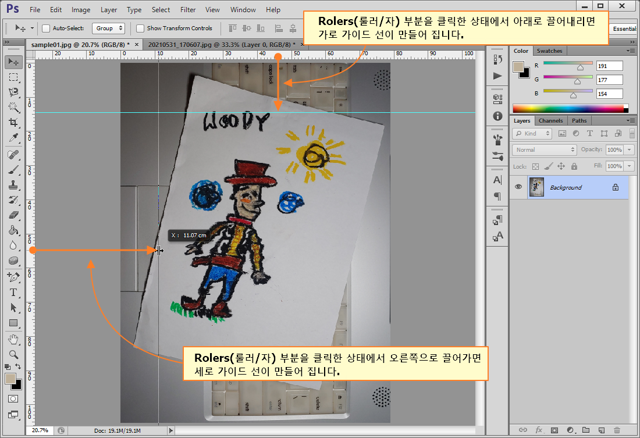Screen dimensions: 640x438
Task: Open the Opacity slider dropdown
Action: 630,150
